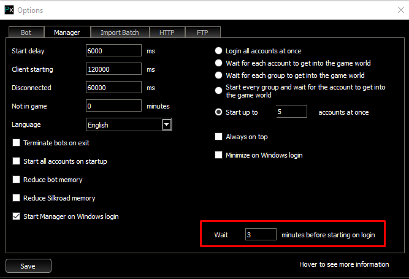This screenshot has width=409, height=279.
Task: Choose Wait for each account radio option
Action: 218,63
